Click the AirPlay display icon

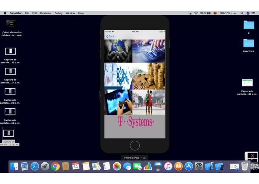190,13
